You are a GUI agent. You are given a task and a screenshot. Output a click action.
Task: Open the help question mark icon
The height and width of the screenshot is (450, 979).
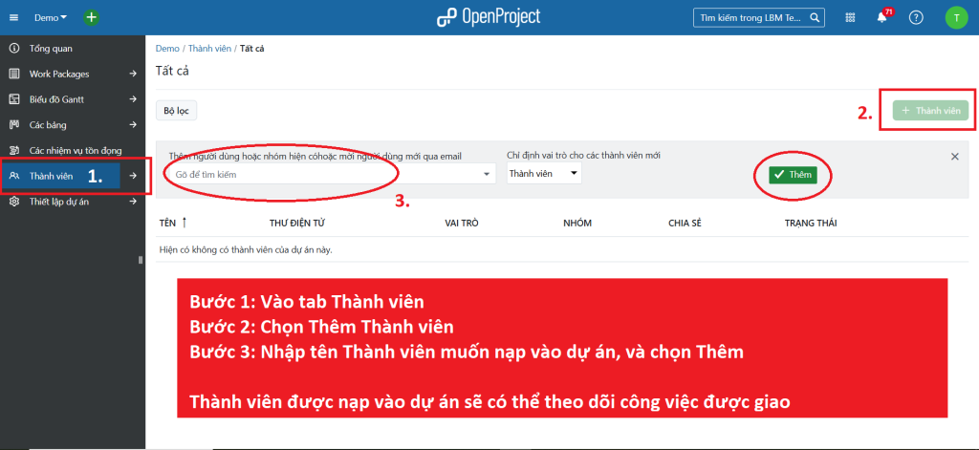point(916,18)
